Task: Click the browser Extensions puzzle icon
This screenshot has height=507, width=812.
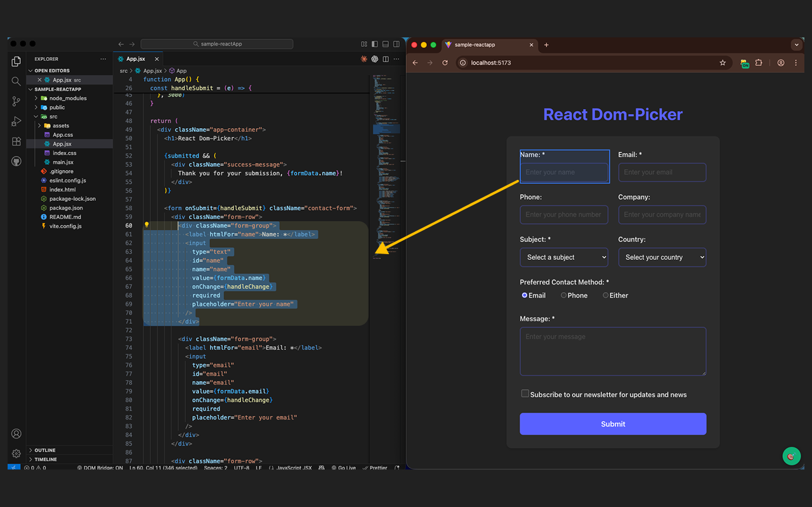Action: click(759, 63)
